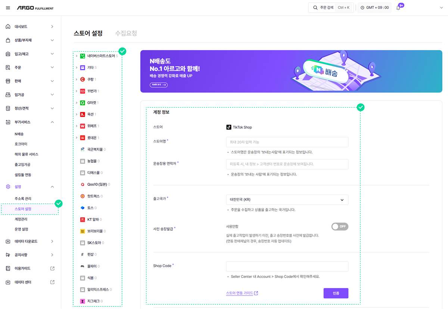Select 알리익스프레스 in the store list
The image size is (448, 309).
[x=96, y=290]
